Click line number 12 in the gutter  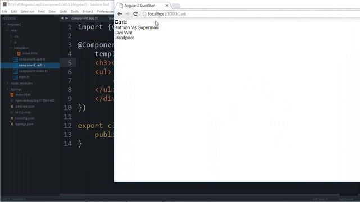(67, 126)
